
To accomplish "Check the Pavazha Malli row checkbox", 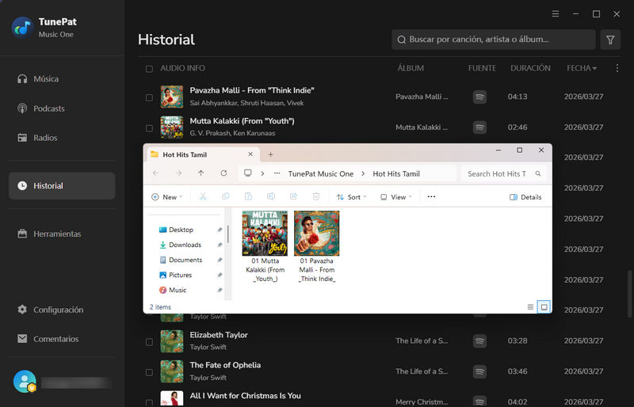I will point(149,97).
